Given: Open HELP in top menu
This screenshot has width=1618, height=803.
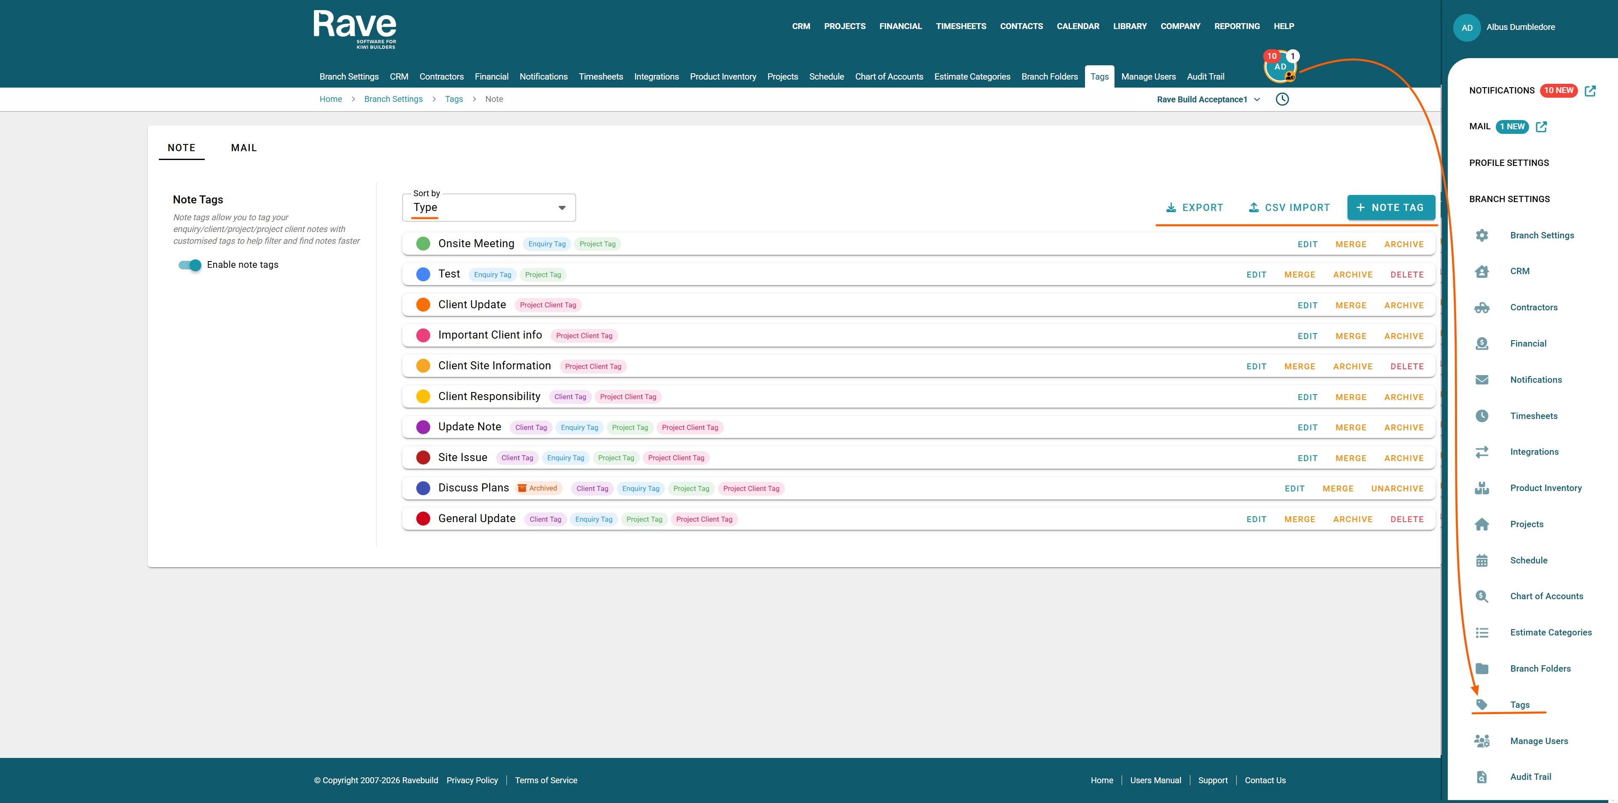Looking at the screenshot, I should [1283, 27].
